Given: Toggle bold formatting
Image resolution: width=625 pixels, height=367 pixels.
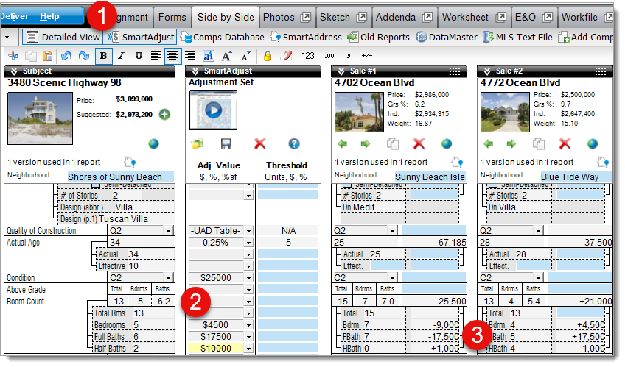Looking at the screenshot, I should [x=102, y=55].
